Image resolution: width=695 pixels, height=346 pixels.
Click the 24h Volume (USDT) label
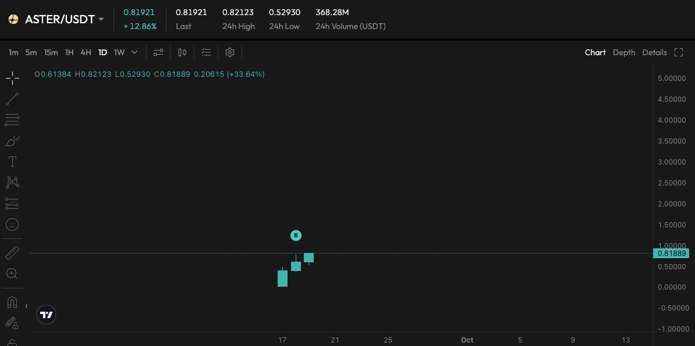pos(350,26)
